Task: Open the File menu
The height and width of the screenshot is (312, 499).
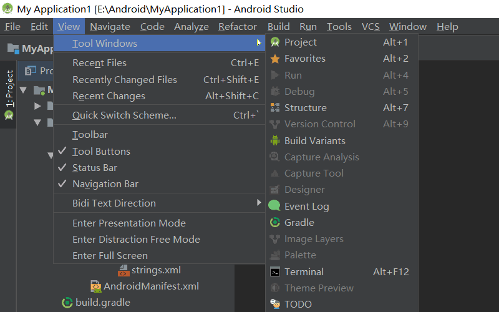Action: click(12, 26)
